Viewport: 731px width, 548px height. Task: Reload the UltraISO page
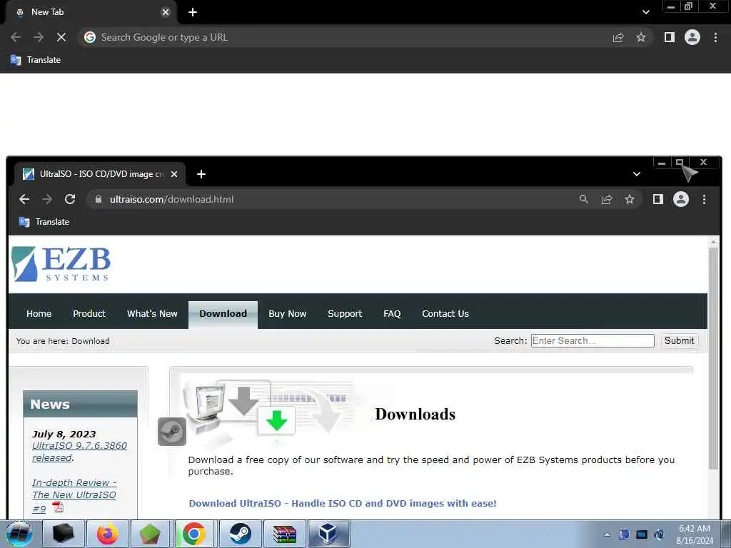point(70,200)
